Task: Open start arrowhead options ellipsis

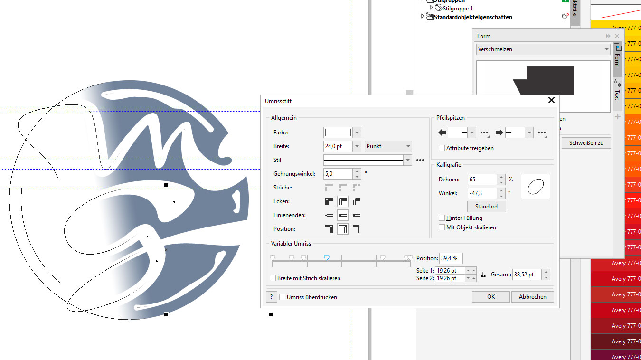Action: [485, 133]
